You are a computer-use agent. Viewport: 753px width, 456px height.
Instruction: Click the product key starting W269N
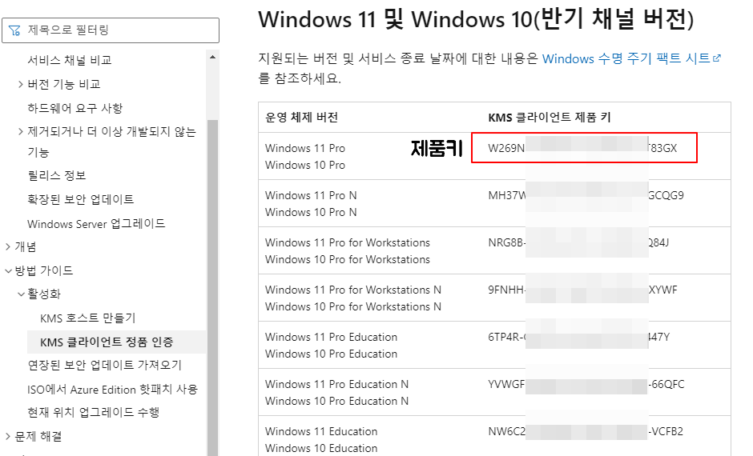[x=582, y=148]
